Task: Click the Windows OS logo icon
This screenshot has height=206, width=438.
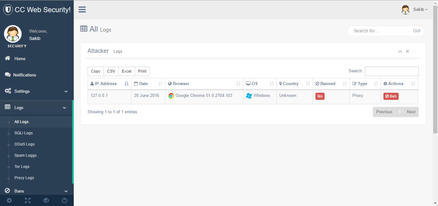Action: [x=249, y=96]
